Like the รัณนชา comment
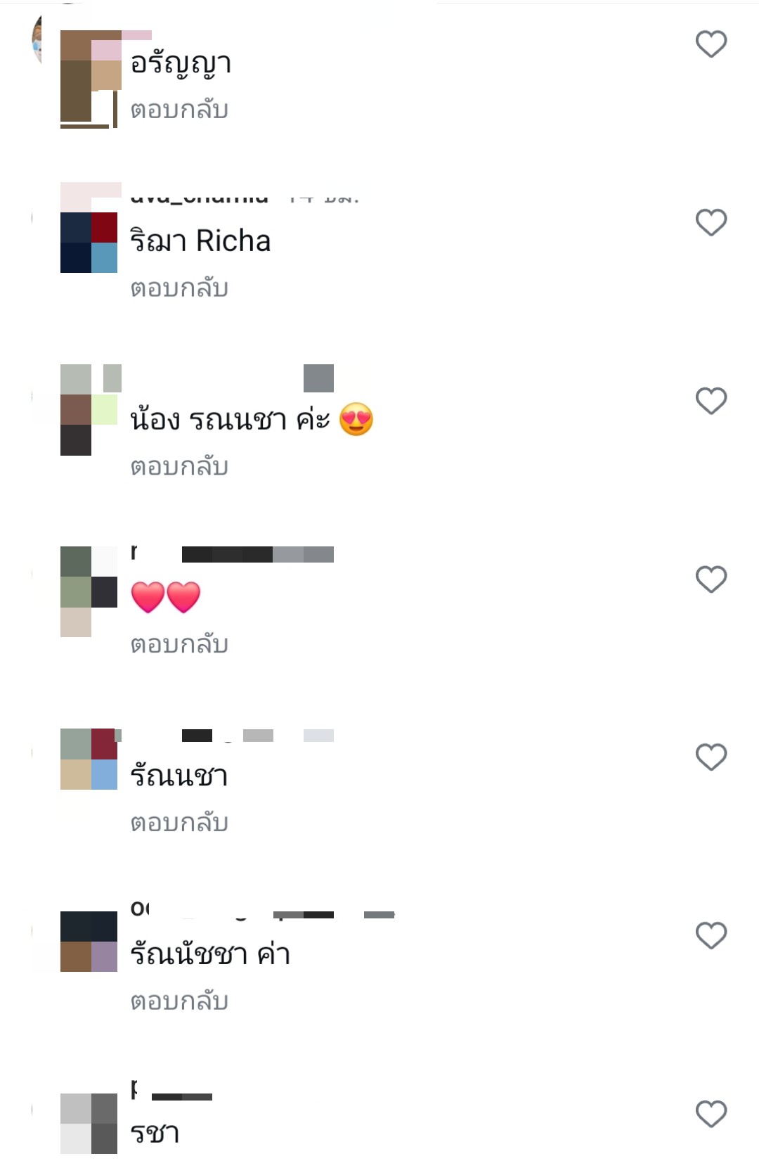Viewport: 759px width, 1161px height. point(711,757)
